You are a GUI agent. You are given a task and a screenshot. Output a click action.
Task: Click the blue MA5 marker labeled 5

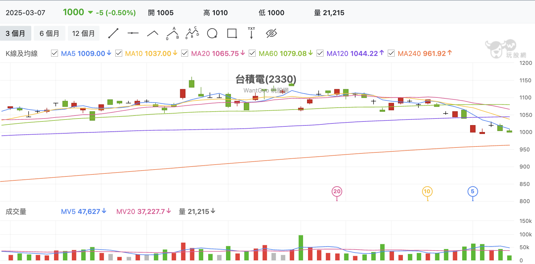pyautogui.click(x=473, y=192)
